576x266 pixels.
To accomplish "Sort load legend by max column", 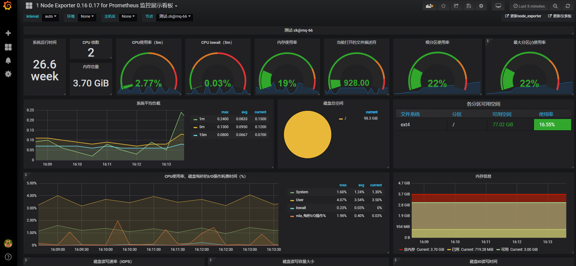I will 225,112.
